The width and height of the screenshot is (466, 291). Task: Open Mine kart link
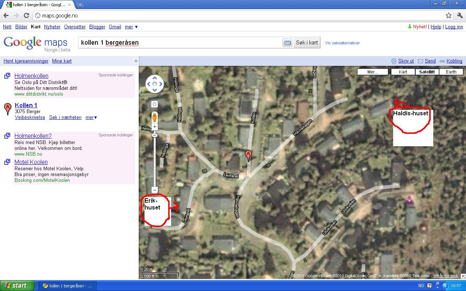point(62,61)
